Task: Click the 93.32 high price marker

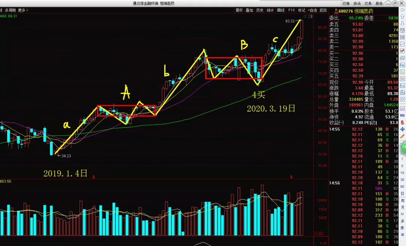Action: (290, 21)
